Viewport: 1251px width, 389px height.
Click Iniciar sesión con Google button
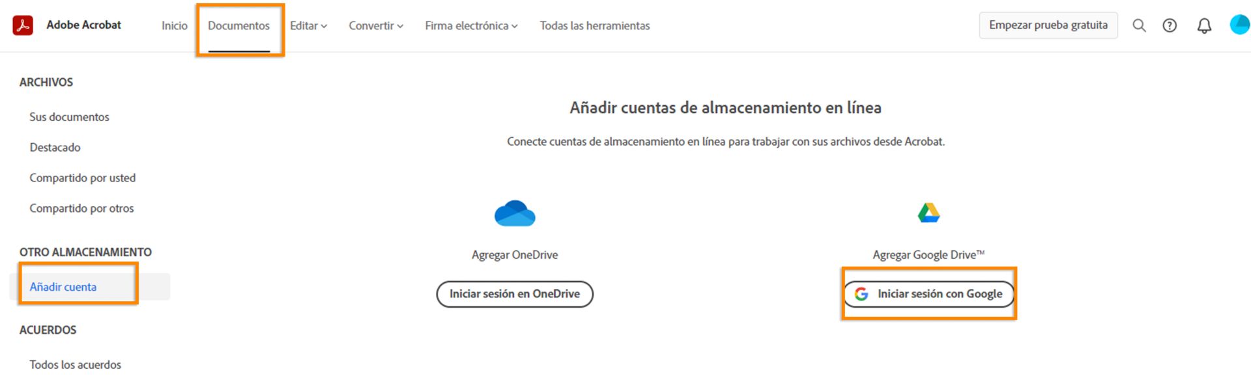point(928,294)
